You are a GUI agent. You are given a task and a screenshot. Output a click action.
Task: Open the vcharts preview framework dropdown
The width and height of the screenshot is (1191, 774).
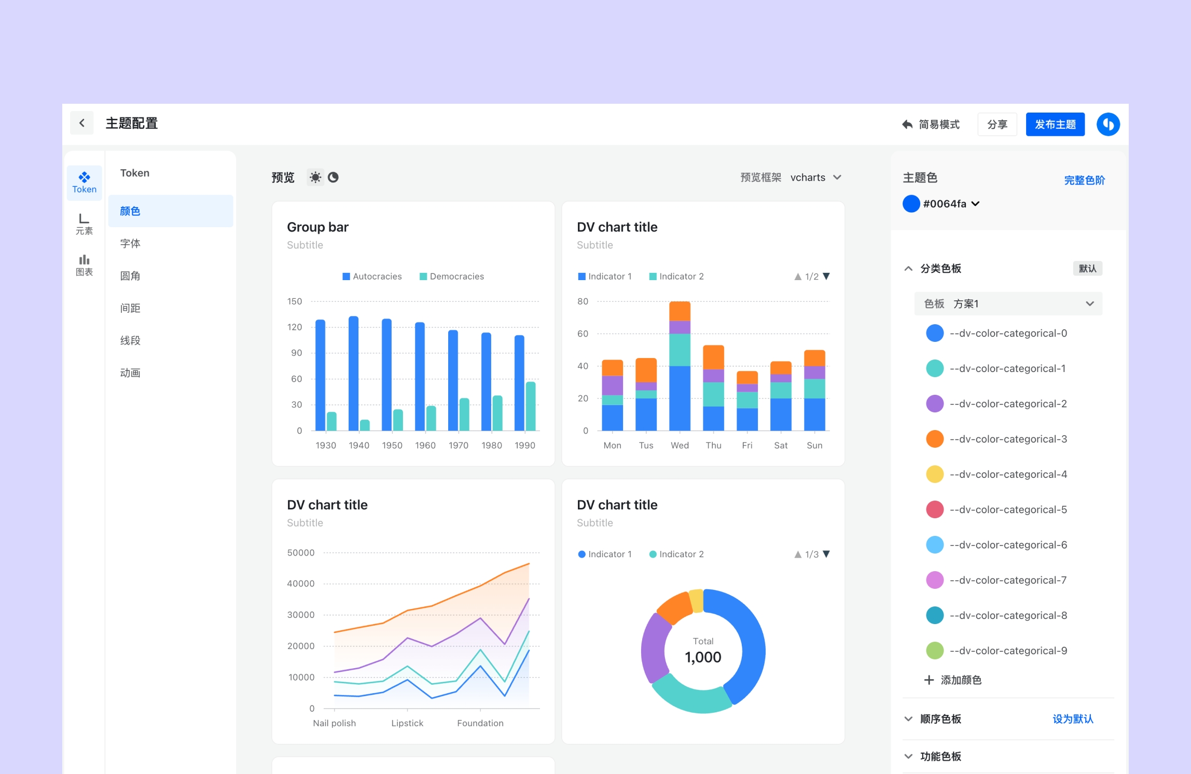click(815, 177)
